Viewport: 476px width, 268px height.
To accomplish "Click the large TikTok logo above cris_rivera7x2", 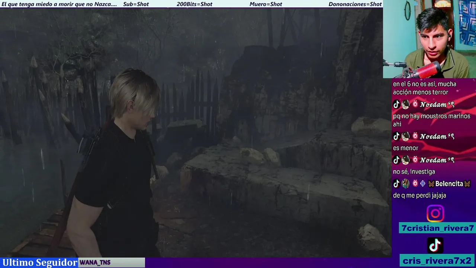I will pos(435,245).
